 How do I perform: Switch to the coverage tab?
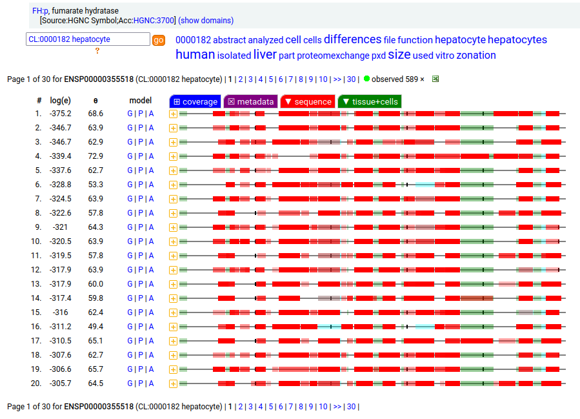tap(195, 101)
